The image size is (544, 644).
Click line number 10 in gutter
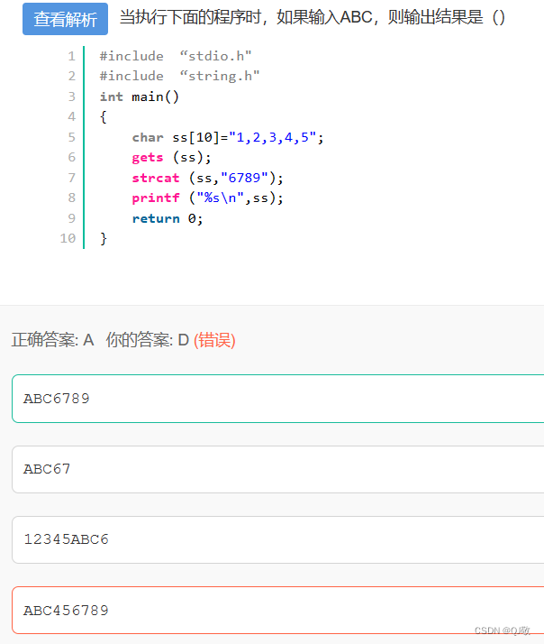[68, 238]
